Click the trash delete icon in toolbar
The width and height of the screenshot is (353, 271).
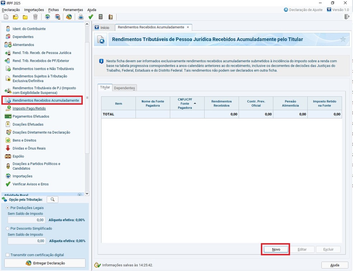[35, 17]
